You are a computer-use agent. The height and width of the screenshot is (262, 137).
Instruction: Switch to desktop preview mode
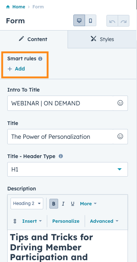click(x=79, y=21)
